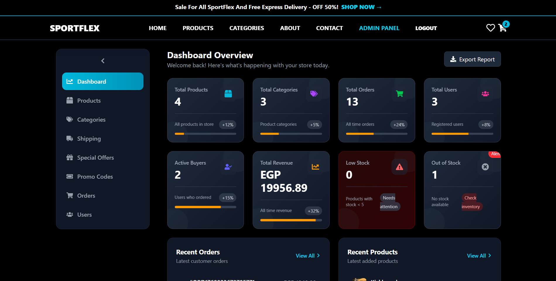
Task: Click the Active Buyers user-check icon
Action: tap(228, 167)
